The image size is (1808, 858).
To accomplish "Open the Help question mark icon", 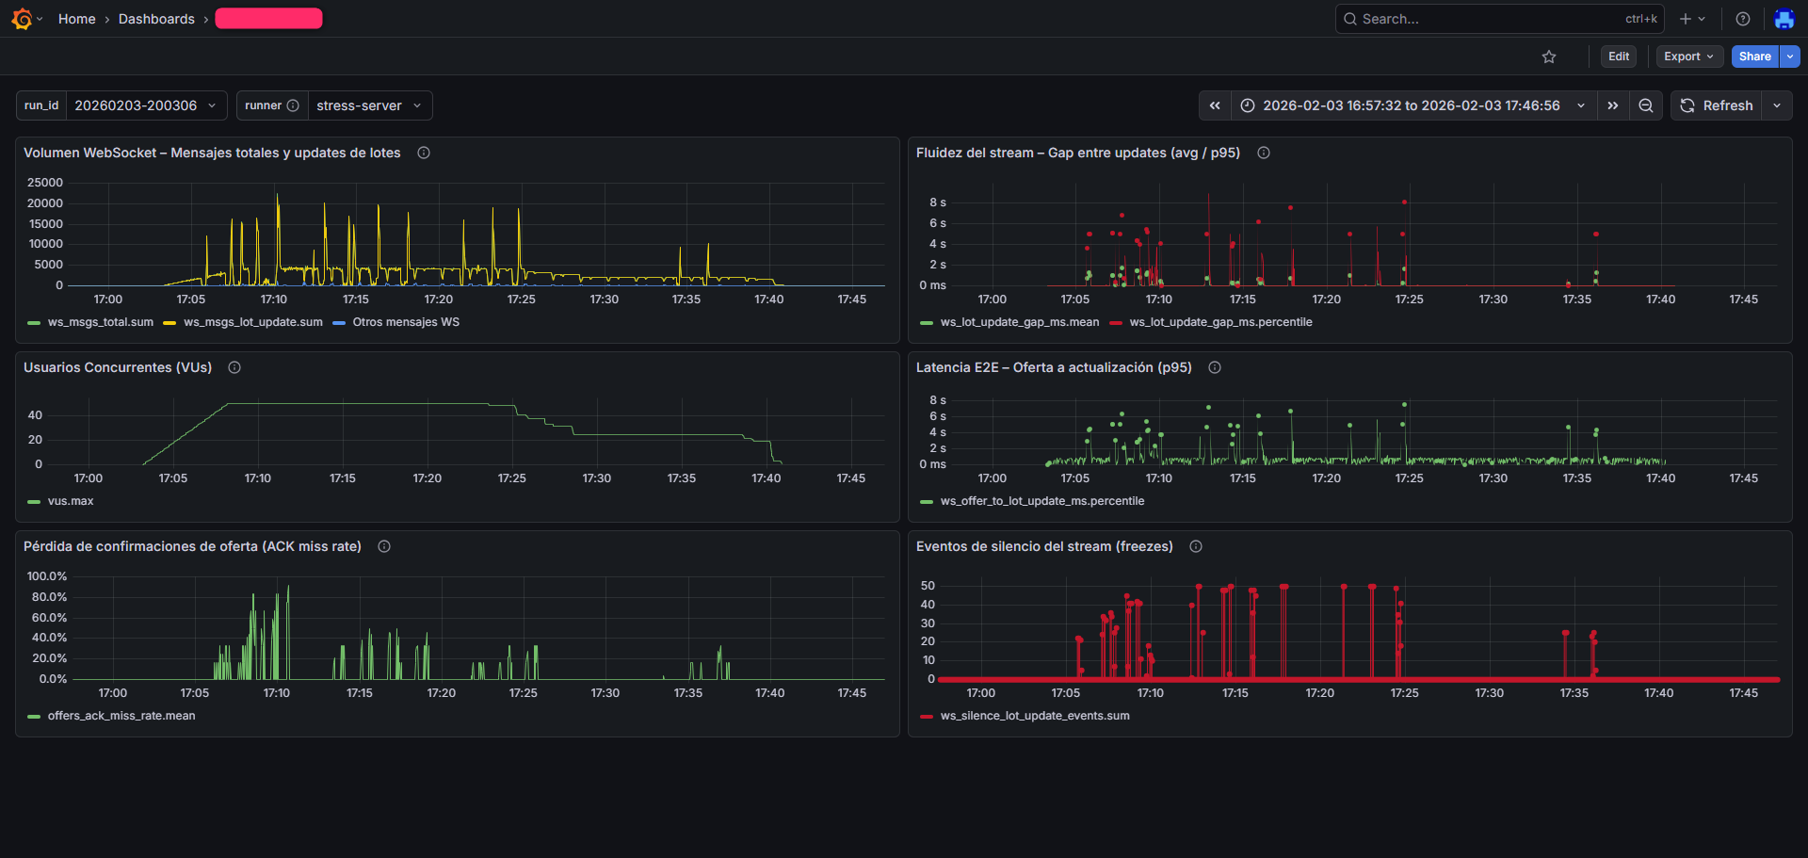I will [x=1741, y=19].
